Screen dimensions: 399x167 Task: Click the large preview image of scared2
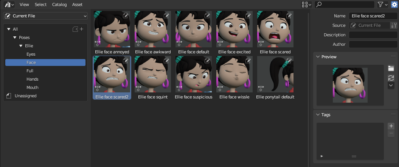350,85
